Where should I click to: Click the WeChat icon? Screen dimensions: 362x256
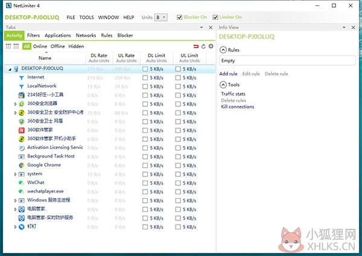coord(21,183)
